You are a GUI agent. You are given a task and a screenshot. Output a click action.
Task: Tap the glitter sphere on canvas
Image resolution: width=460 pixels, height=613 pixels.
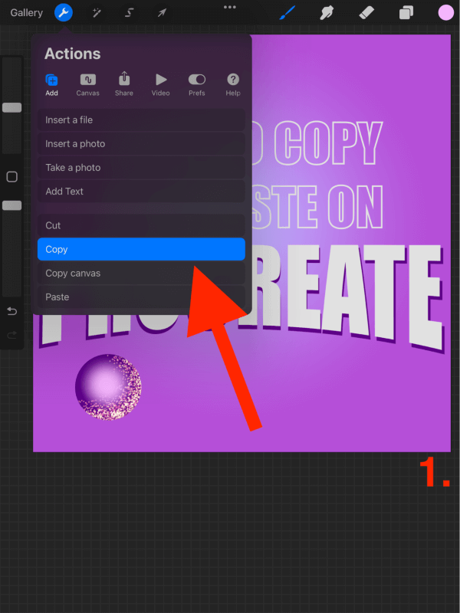point(108,388)
